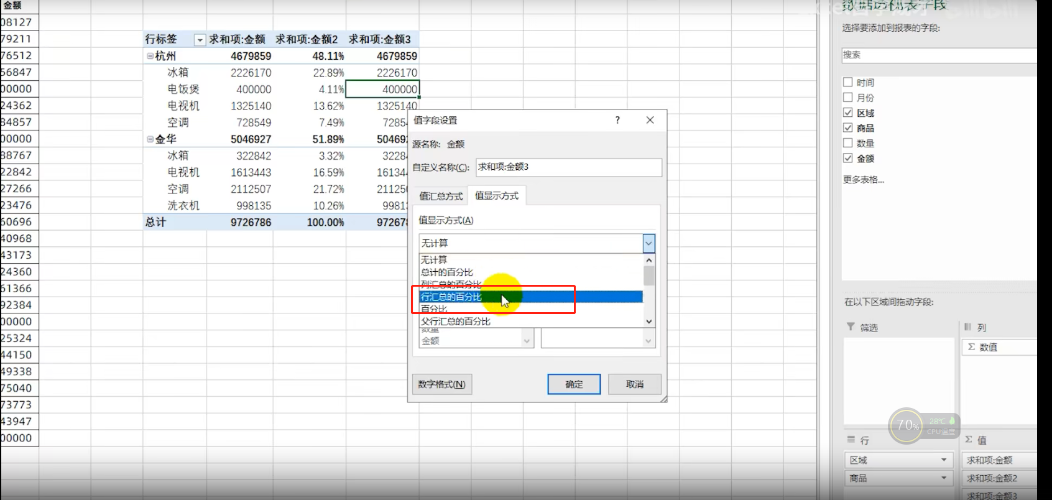Click the 自定义名称 input field
This screenshot has width=1052, height=500.
coord(569,167)
